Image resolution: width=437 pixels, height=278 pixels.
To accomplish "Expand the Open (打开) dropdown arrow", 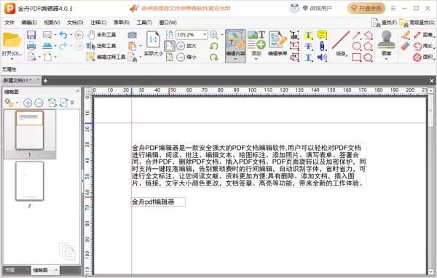I will (12, 59).
